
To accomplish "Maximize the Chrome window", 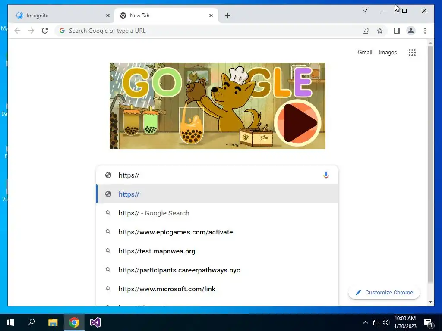I will click(404, 11).
